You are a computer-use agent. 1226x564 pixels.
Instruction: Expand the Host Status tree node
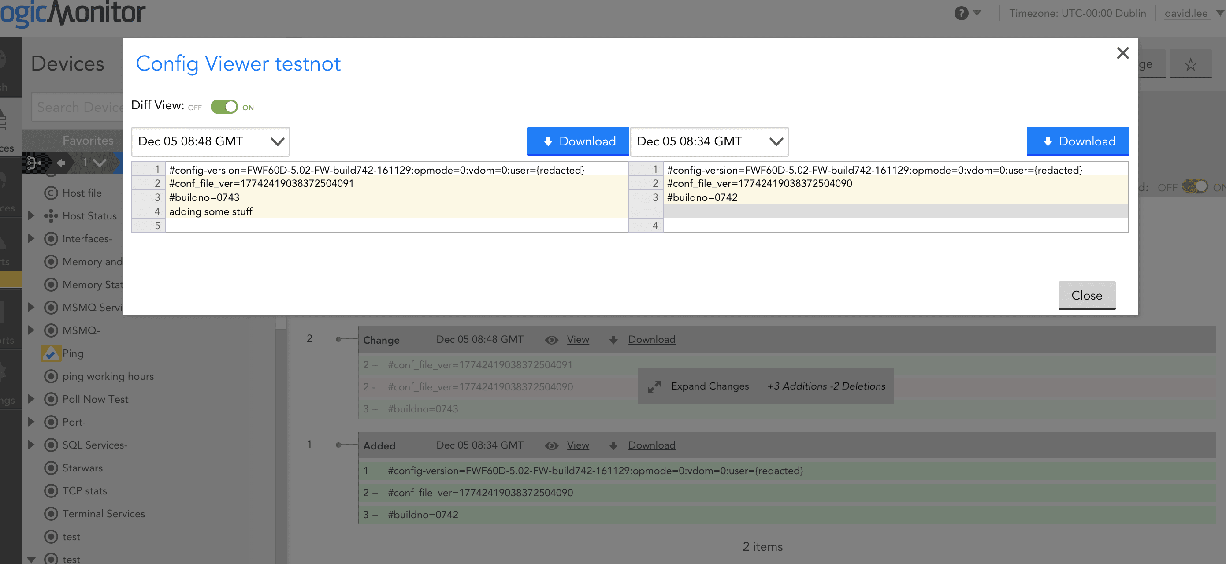point(31,215)
